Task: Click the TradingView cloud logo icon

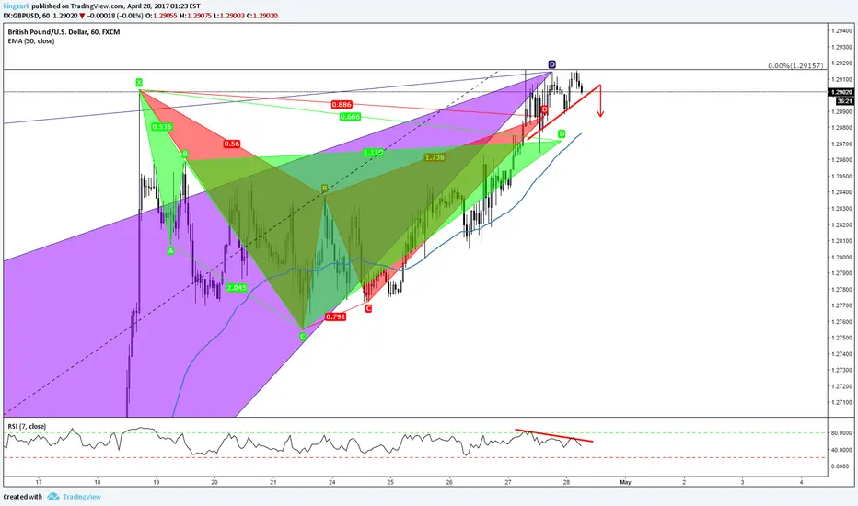Action: [53, 496]
